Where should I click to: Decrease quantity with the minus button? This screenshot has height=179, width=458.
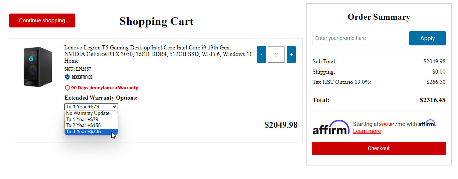(261, 55)
